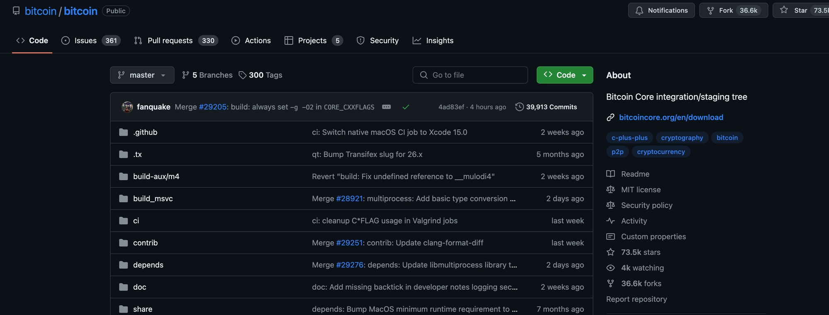
Task: Open .github directory name
Action: coord(145,132)
